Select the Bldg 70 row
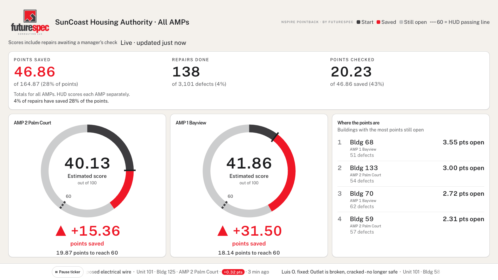498x280 pixels. (411, 200)
